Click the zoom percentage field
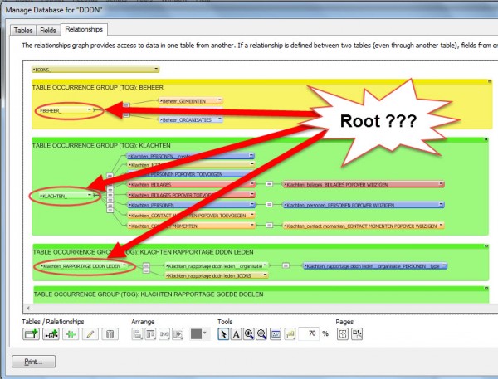Image resolution: width=498 pixels, height=379 pixels. [x=309, y=333]
